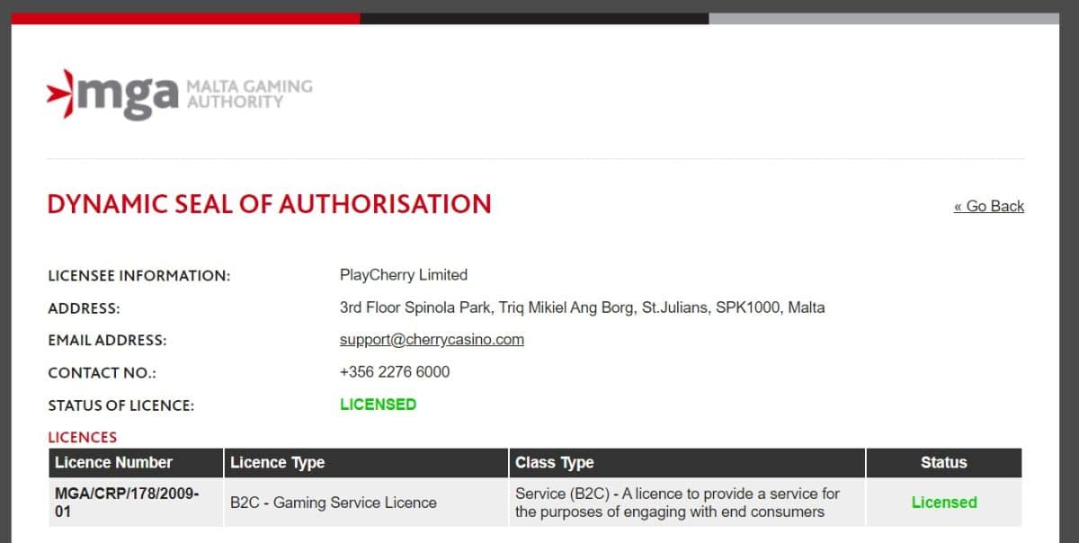Viewport: 1079px width, 543px height.
Task: Click the red LICENCES section heading
Action: [83, 438]
